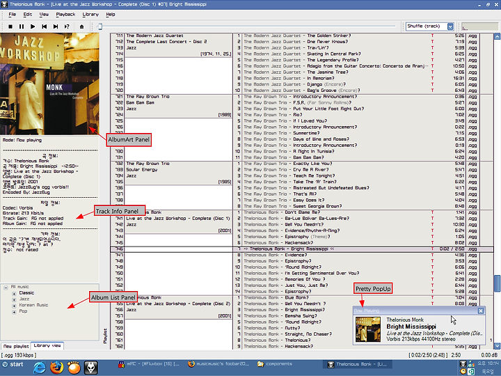Viewport: 501px width, 376px height.
Task: Select track 'Skating In Central Park'
Action: click(x=334, y=54)
